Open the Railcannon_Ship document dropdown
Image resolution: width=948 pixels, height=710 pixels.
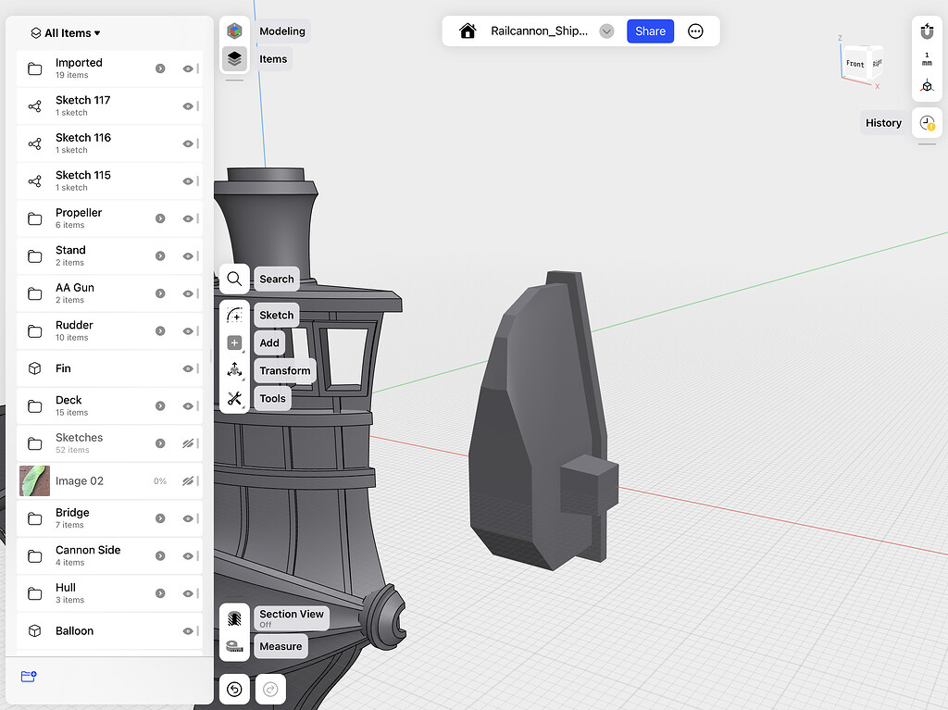pyautogui.click(x=606, y=31)
